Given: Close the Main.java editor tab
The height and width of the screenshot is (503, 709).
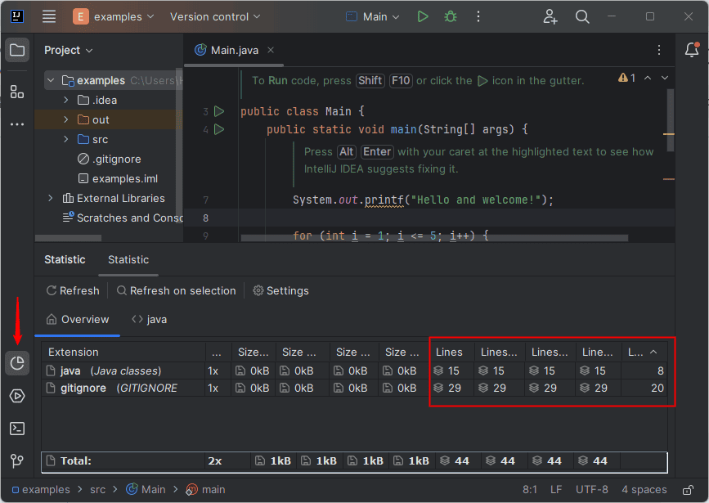Looking at the screenshot, I should click(x=271, y=50).
